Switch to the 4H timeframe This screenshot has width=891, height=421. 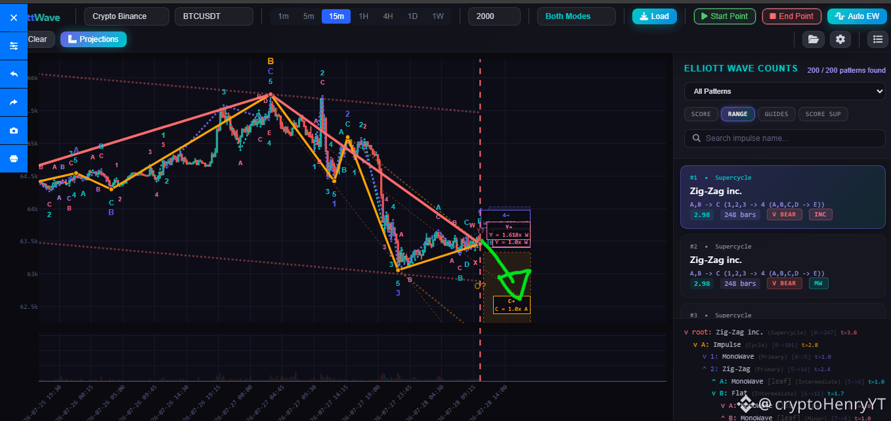point(388,16)
